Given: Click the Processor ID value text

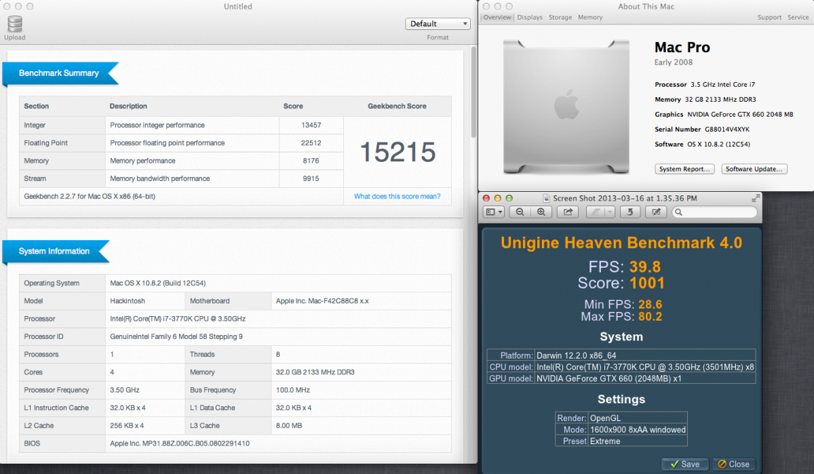Looking at the screenshot, I should click(176, 336).
